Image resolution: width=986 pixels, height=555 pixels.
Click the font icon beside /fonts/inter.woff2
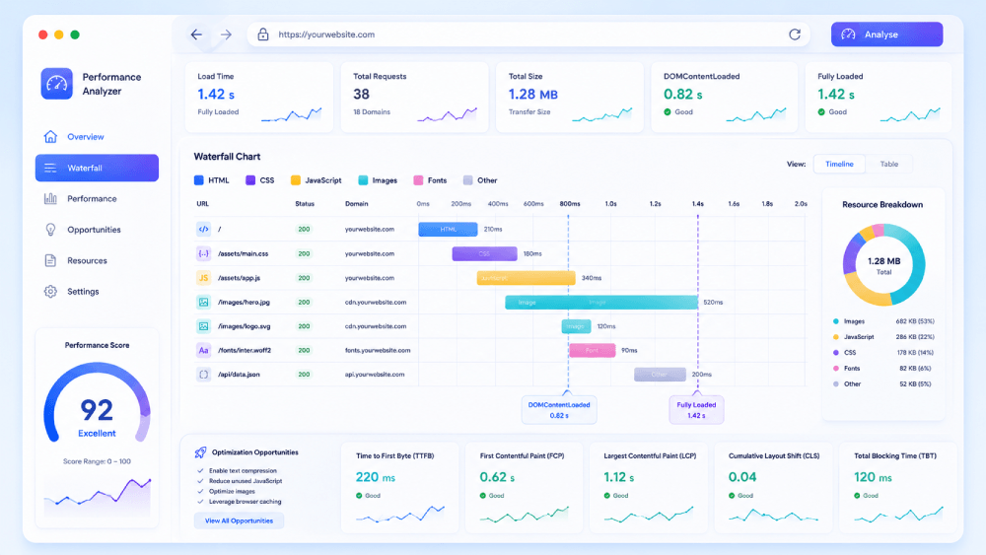coord(203,350)
